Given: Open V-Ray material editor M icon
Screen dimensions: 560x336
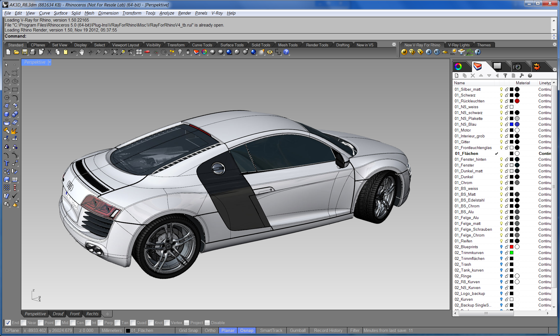Looking at the screenshot, I should coord(404,52).
